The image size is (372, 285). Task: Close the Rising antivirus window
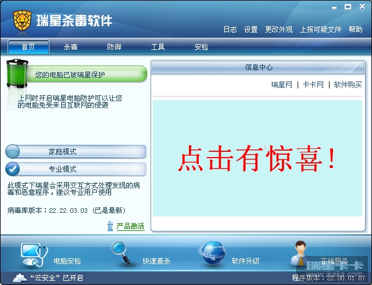click(x=362, y=7)
